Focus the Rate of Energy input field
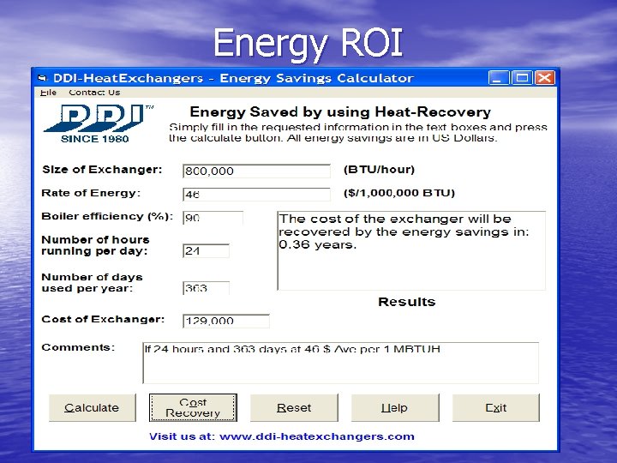 pyautogui.click(x=256, y=194)
